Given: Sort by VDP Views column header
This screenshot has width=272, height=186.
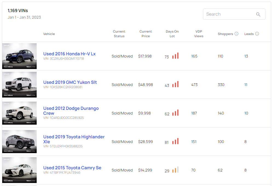Looking at the screenshot, I should [x=199, y=34].
